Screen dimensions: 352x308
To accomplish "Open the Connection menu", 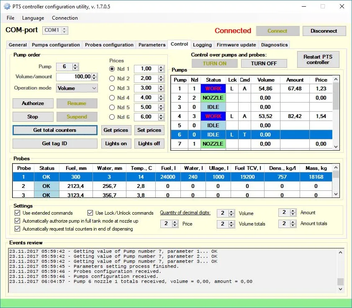I will click(x=64, y=18).
